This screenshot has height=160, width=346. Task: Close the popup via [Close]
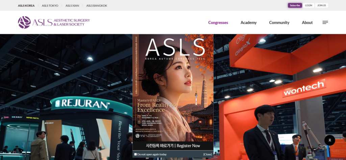tap(207, 154)
